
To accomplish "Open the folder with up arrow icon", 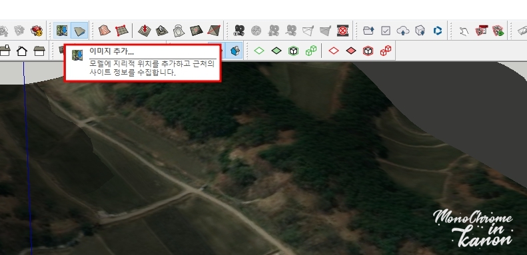I will (x=368, y=31).
